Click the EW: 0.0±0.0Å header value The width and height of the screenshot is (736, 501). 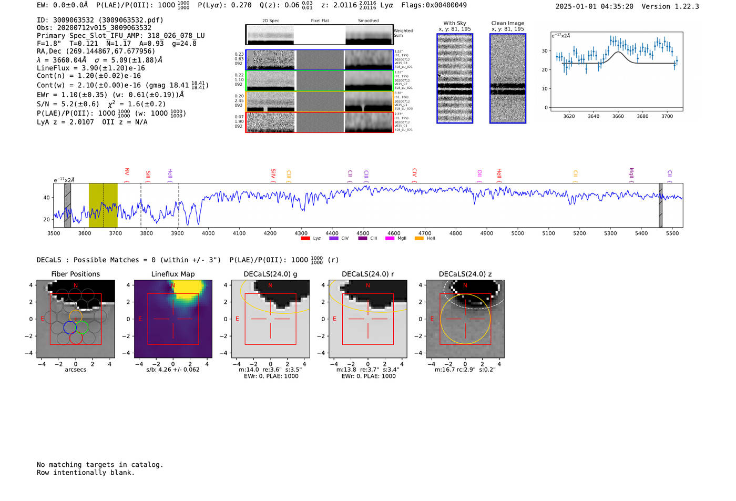pyautogui.click(x=63, y=5)
